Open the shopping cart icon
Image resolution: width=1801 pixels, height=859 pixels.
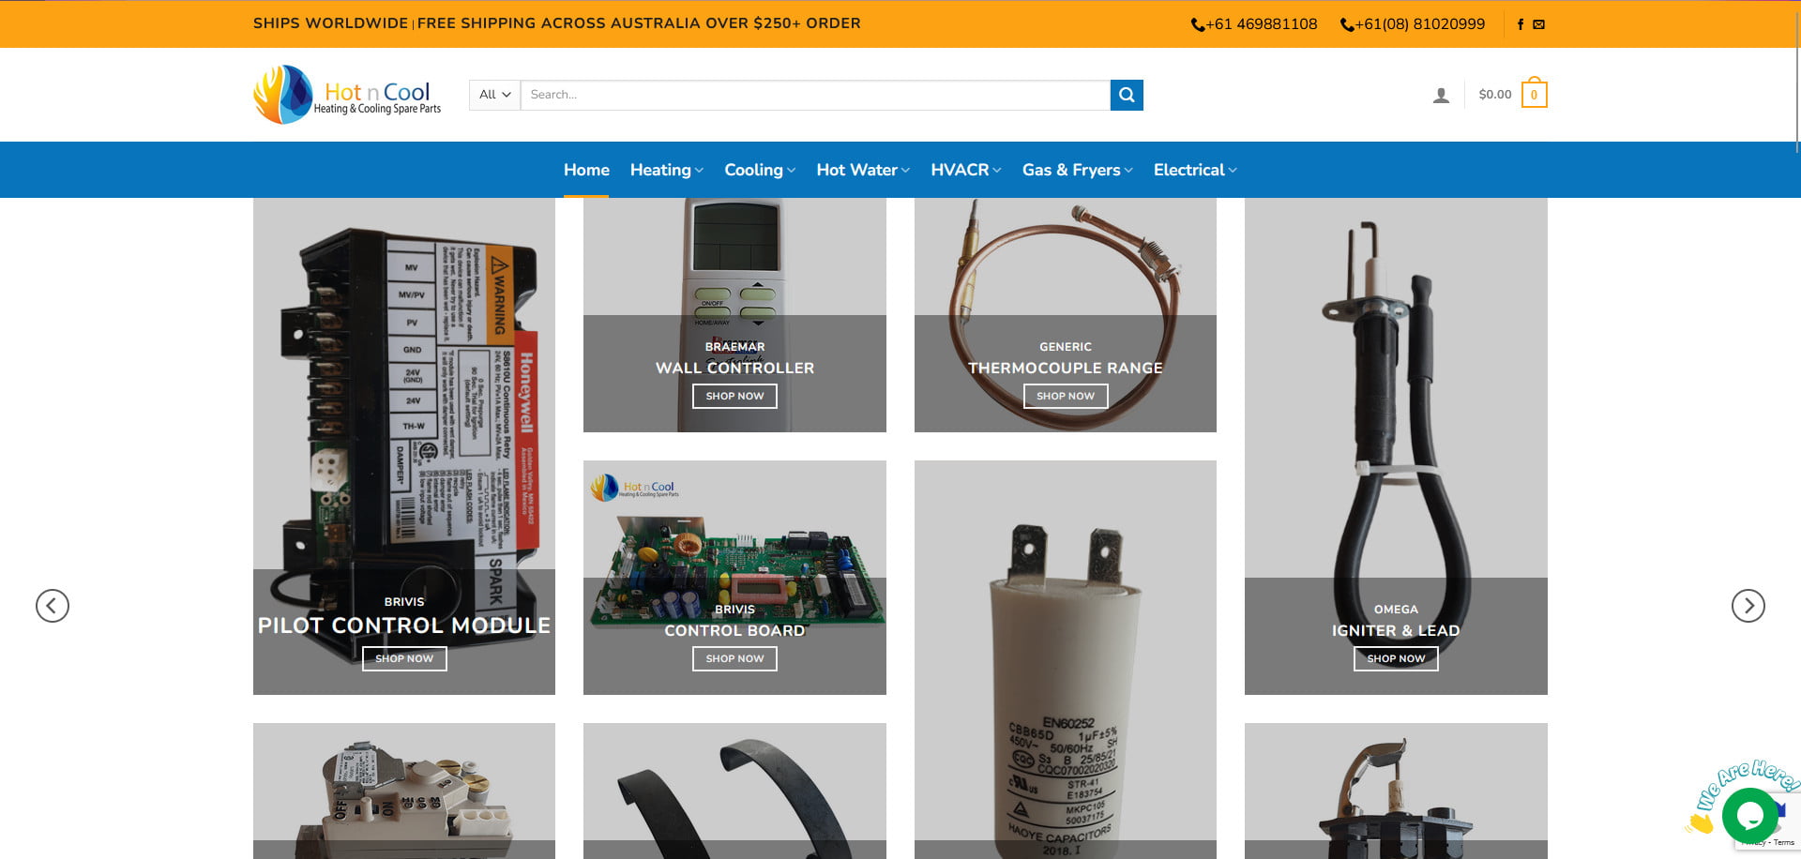(x=1534, y=93)
